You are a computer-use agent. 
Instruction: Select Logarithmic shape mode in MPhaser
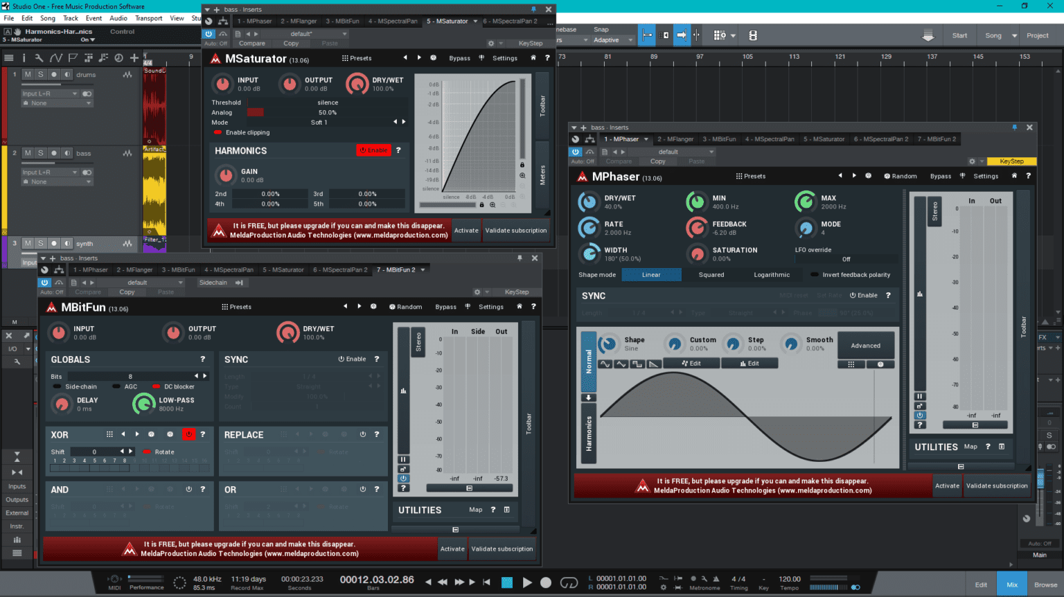point(772,275)
